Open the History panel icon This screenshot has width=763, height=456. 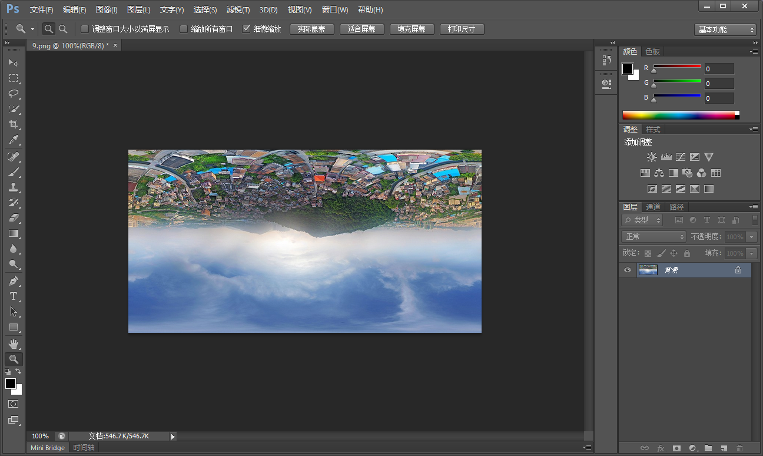[x=606, y=60]
